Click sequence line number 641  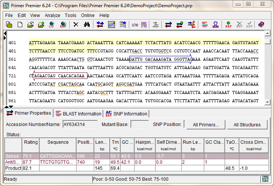click(x=12, y=68)
